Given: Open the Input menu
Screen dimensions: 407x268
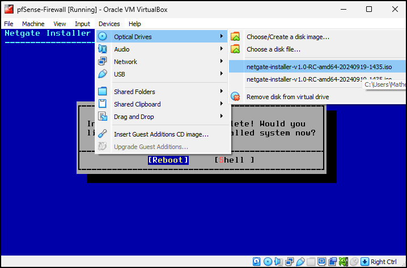Looking at the screenshot, I should [83, 24].
